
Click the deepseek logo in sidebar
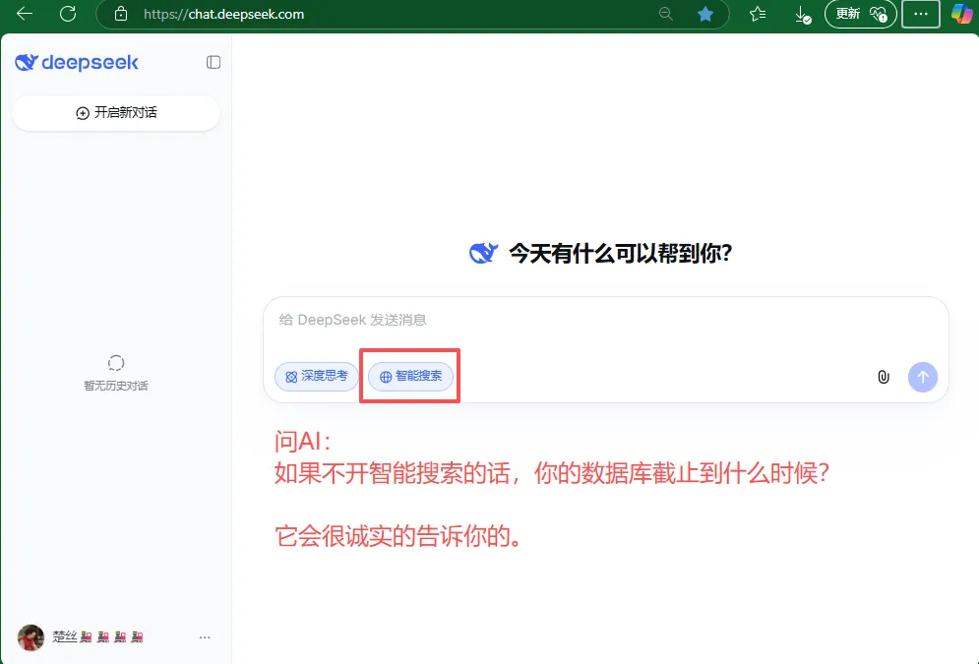pyautogui.click(x=76, y=62)
